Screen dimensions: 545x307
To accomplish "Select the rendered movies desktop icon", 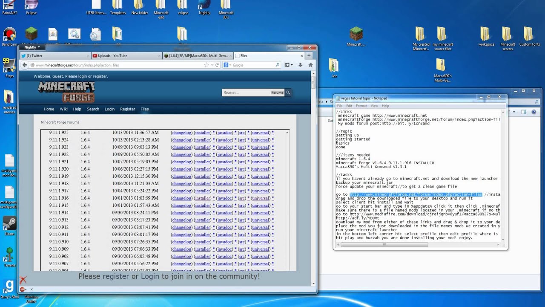I will 9,102.
